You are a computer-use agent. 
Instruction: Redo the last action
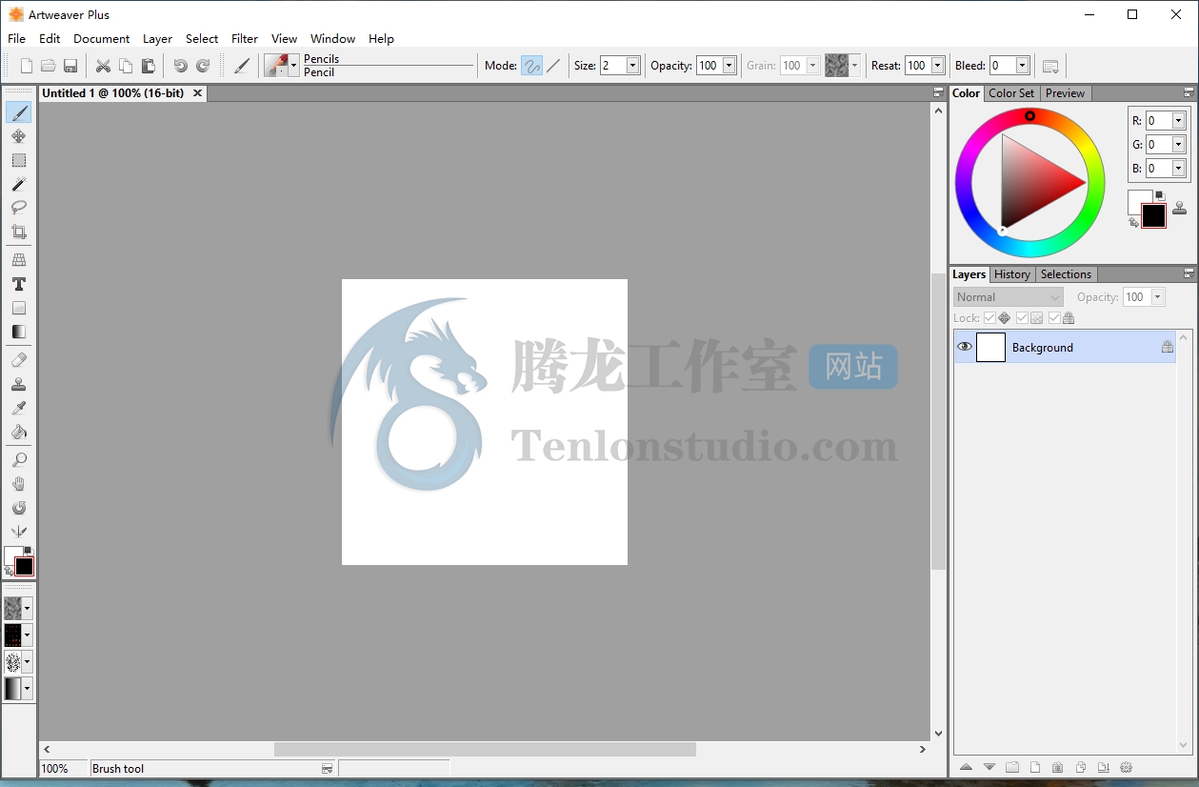coord(203,66)
